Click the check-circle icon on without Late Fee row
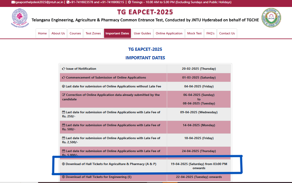The height and width of the screenshot is (183, 292). [x=63, y=86]
